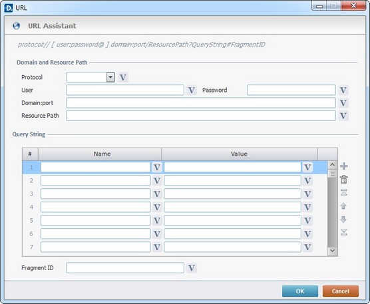Open the Protocol dropdown list
This screenshot has width=370, height=304.
[110, 77]
